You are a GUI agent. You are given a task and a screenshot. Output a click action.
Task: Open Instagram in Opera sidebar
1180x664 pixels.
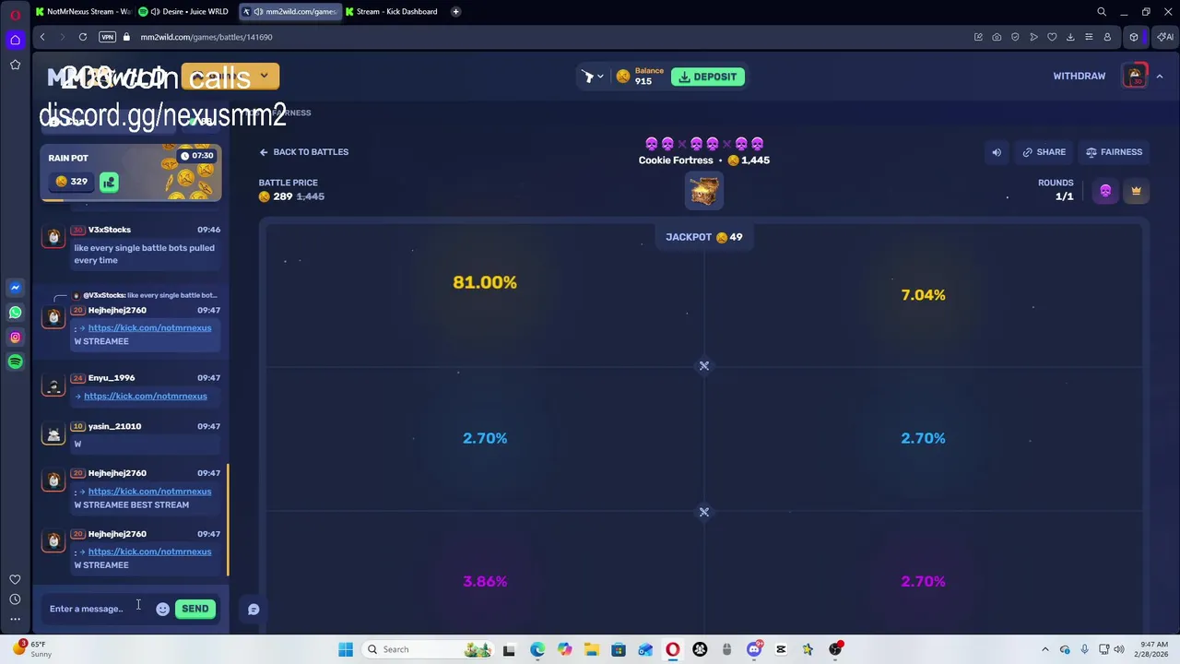(x=15, y=338)
